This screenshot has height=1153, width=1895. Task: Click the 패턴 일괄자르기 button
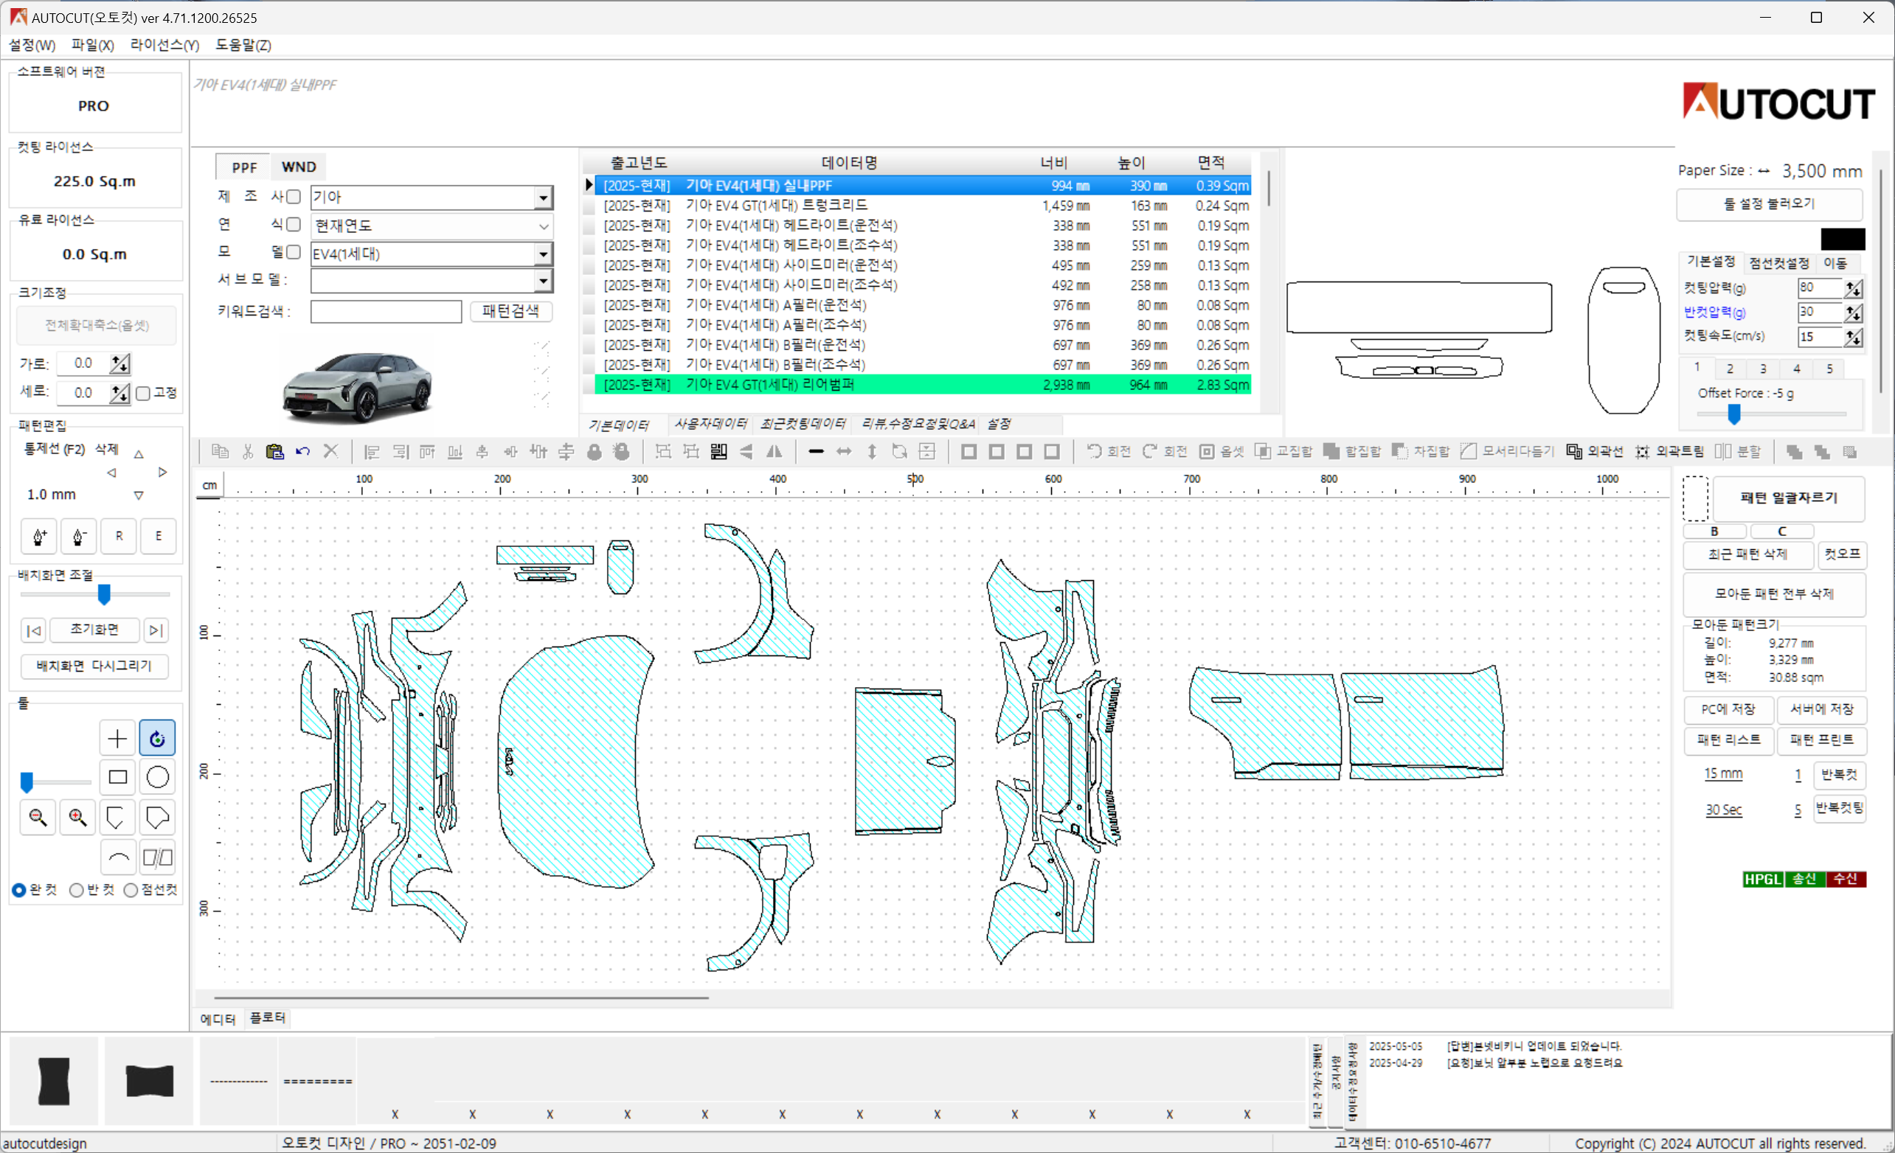click(x=1789, y=498)
